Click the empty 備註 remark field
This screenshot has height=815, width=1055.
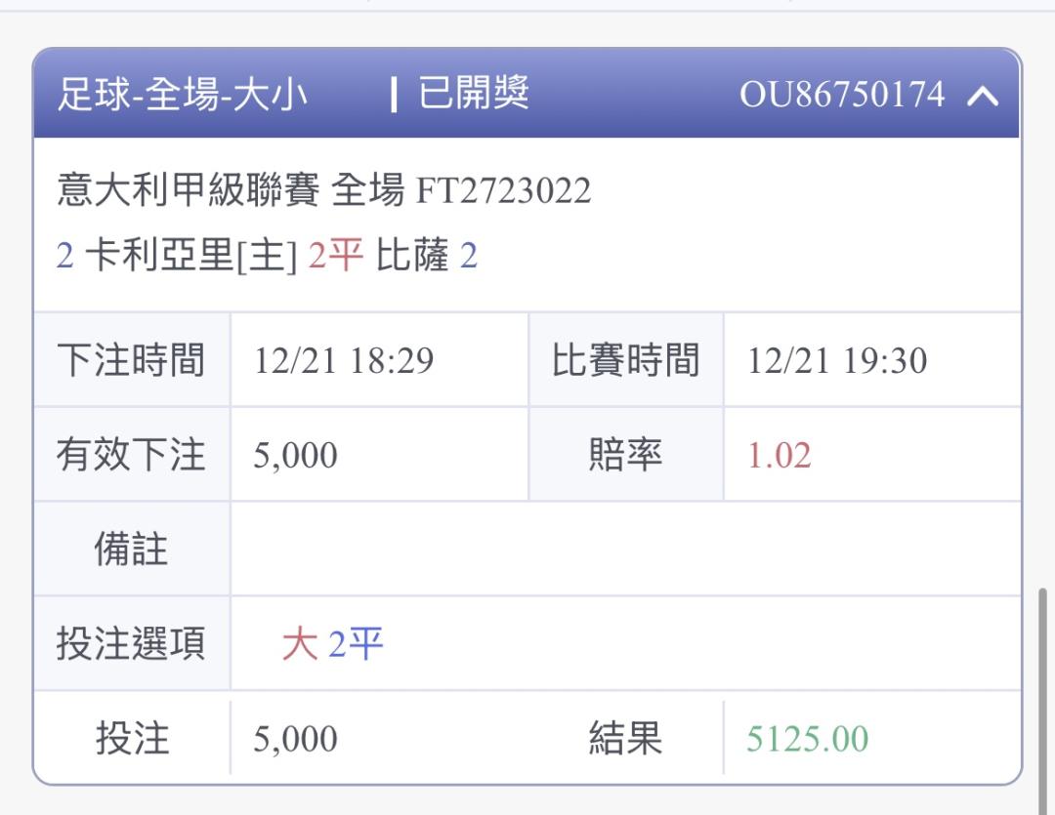coord(625,550)
